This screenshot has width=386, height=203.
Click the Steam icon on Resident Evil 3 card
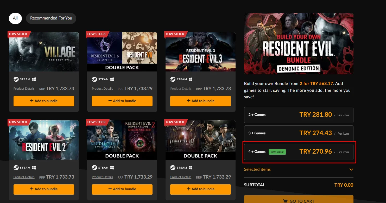[173, 79]
